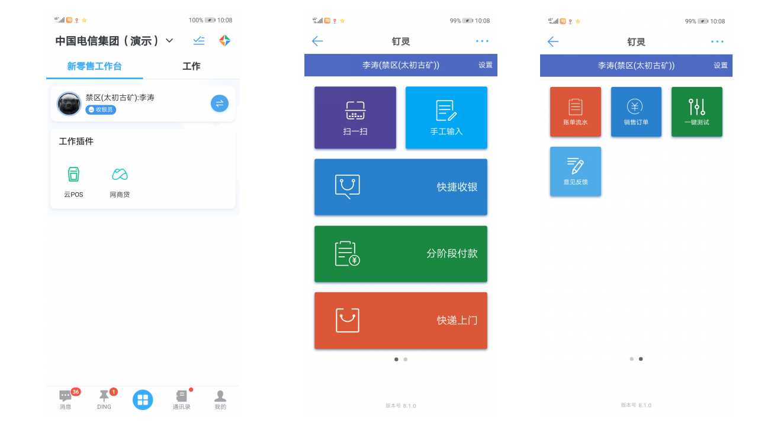This screenshot has height=426, width=758.
Task: Open the 快递上门 tile
Action: 401,321
